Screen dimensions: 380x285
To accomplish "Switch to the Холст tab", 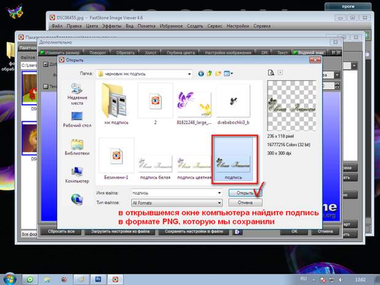I will click(150, 53).
